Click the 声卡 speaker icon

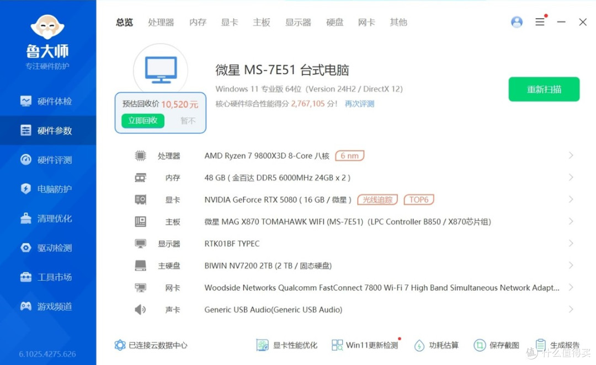tap(140, 309)
